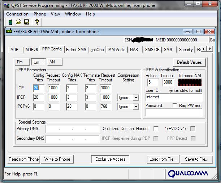Open the Phone menu
This screenshot has width=221, height=183.
click(40, 14)
